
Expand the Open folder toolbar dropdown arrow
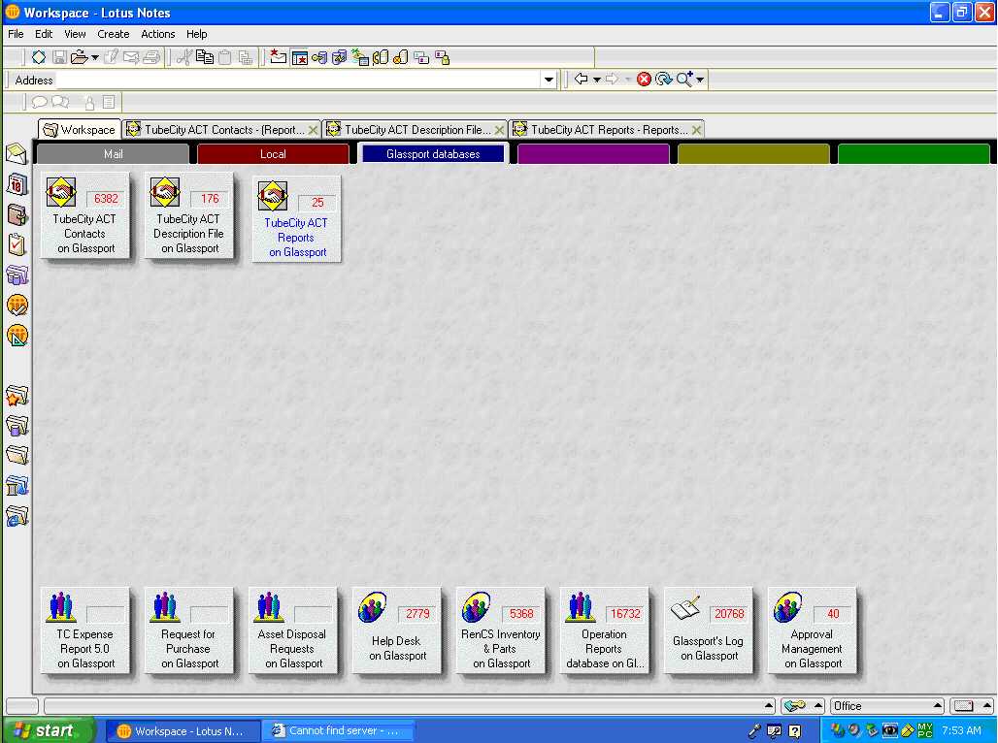(x=95, y=58)
